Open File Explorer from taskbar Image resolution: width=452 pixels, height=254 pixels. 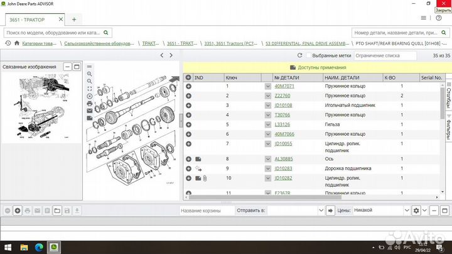click(x=24, y=247)
